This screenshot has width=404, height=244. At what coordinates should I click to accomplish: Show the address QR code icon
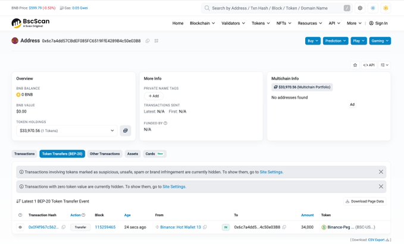point(156,41)
